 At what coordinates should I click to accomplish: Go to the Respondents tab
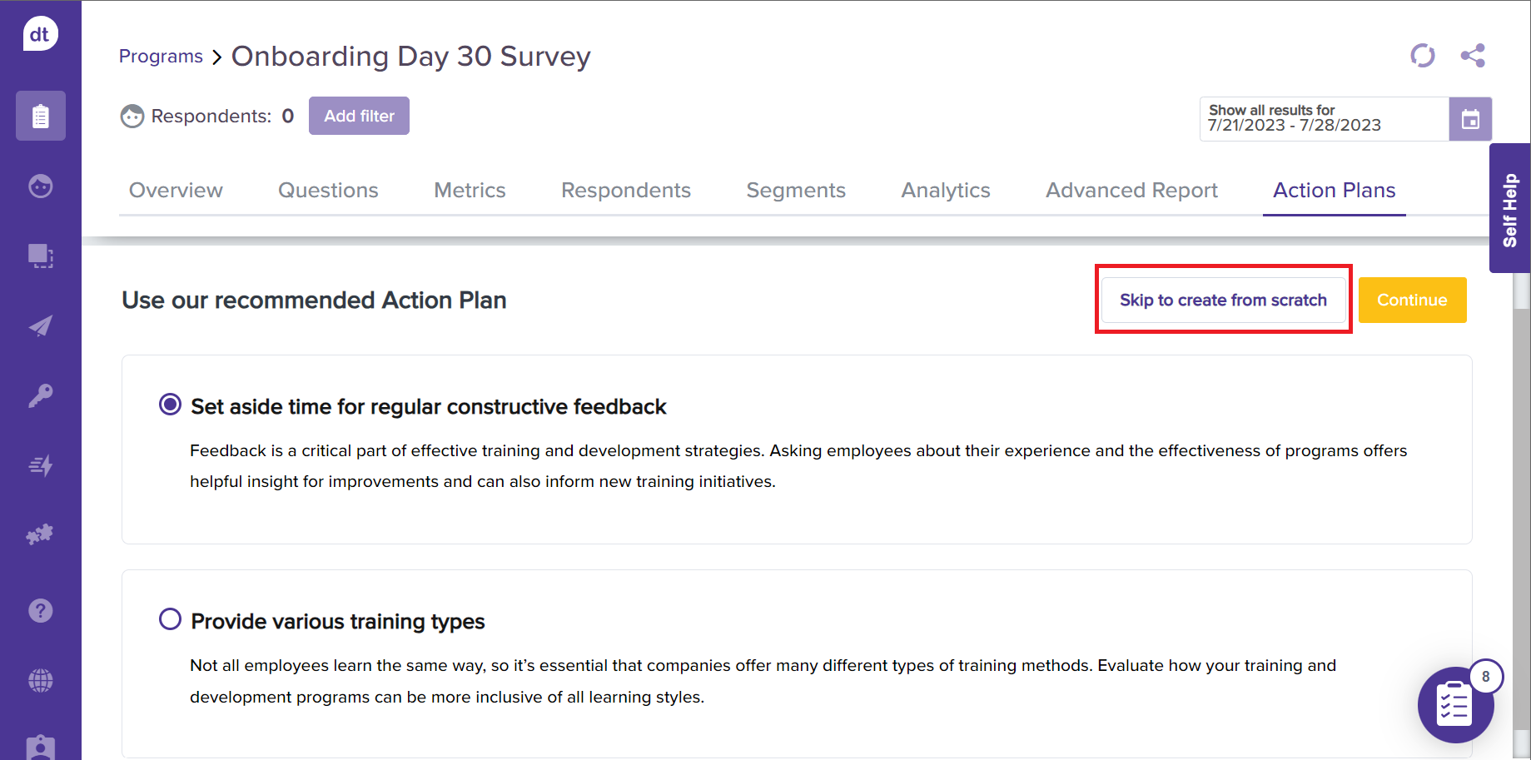[x=625, y=191]
